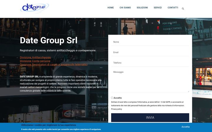Tick the Accetto checkbox
This screenshot has height=132, width=212.
click(x=112, y=98)
